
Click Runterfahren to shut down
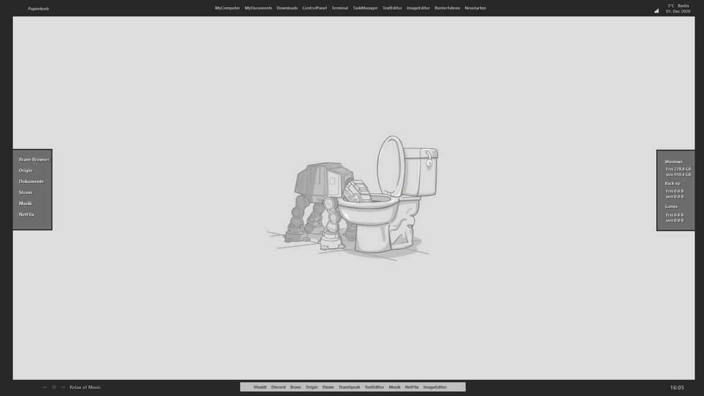[x=447, y=7]
